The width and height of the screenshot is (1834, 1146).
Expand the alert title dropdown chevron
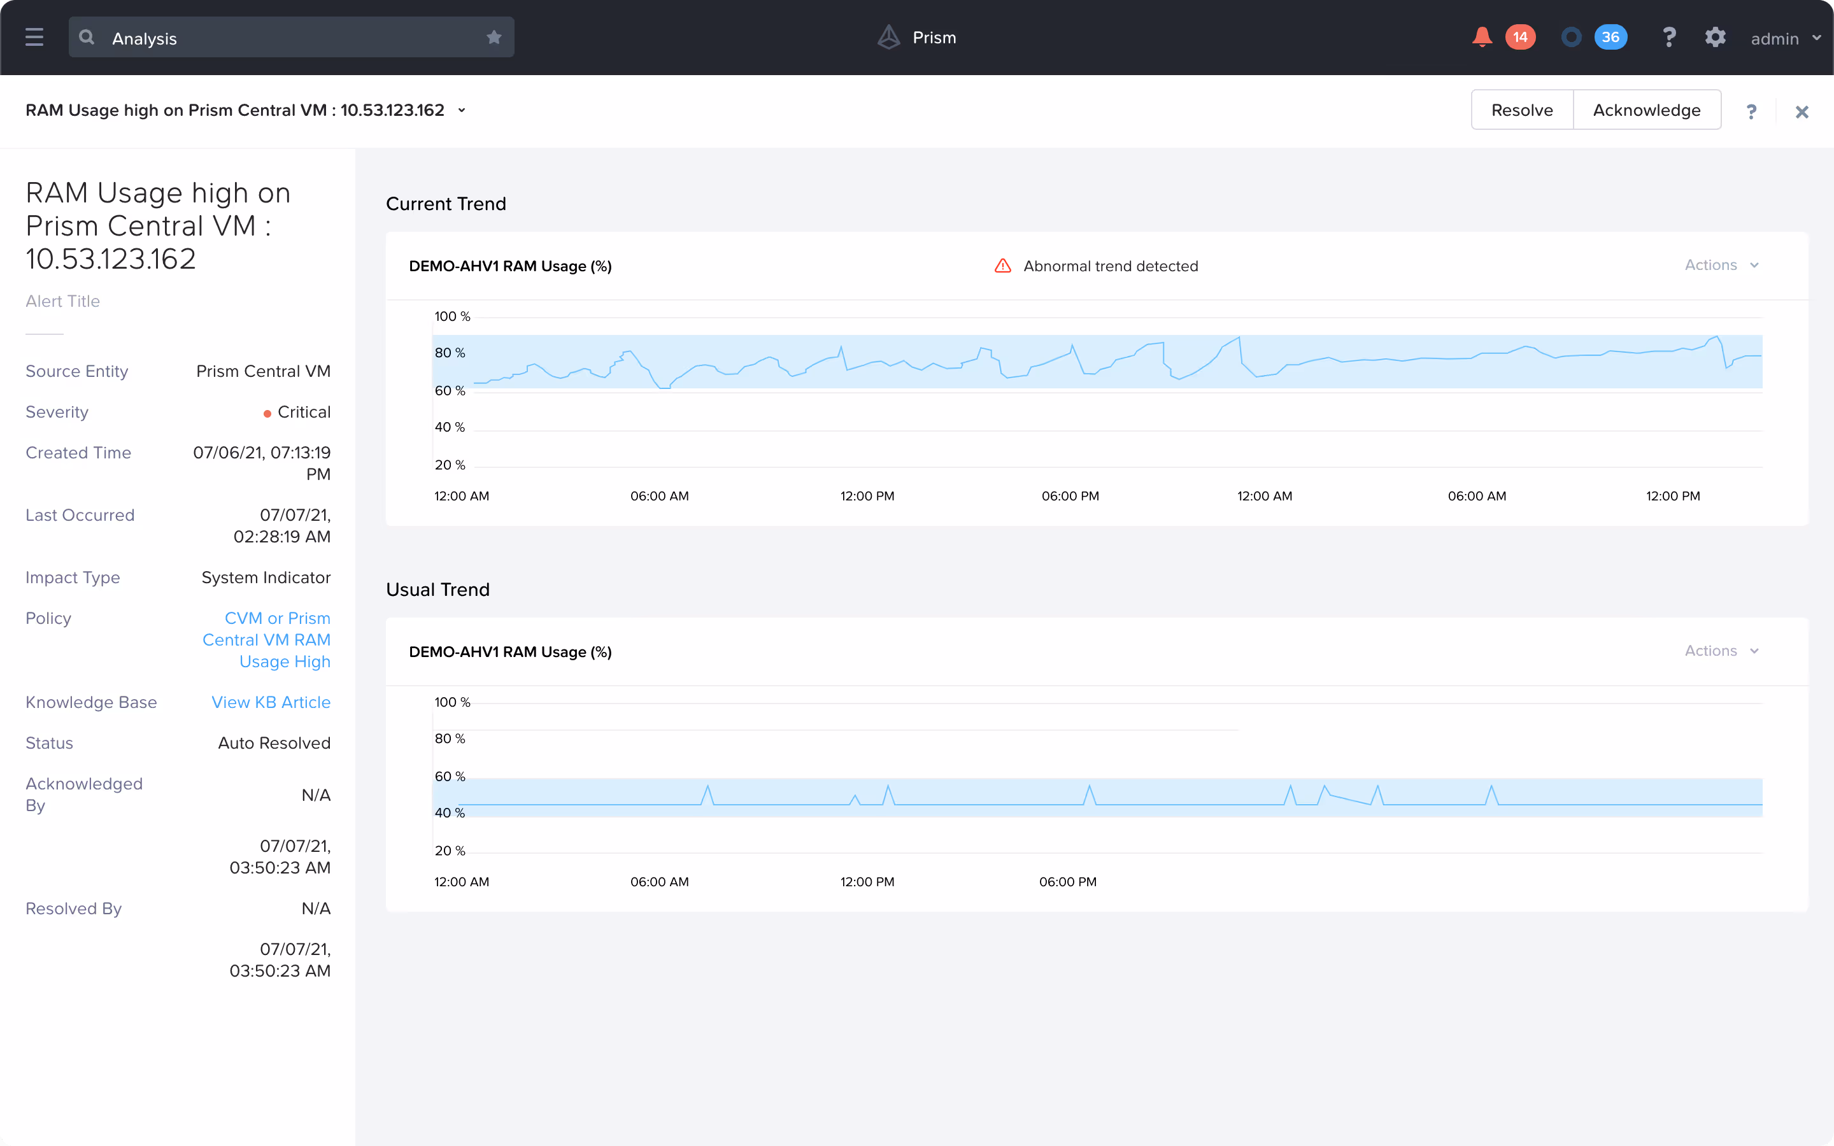pos(462,111)
